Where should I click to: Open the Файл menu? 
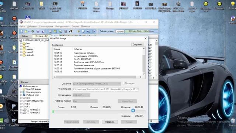pyautogui.click(x=22, y=26)
